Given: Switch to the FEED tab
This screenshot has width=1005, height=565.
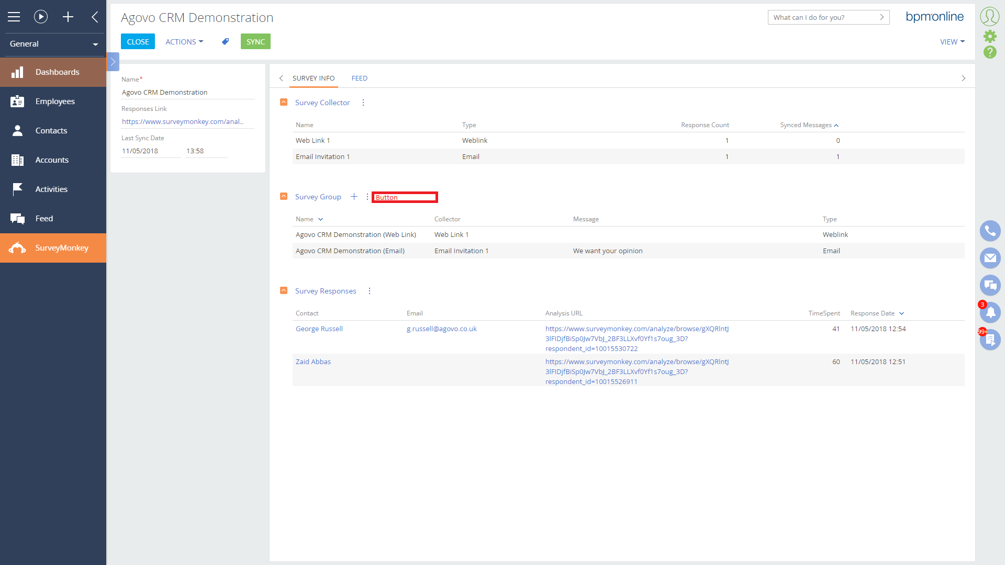Looking at the screenshot, I should click(360, 78).
